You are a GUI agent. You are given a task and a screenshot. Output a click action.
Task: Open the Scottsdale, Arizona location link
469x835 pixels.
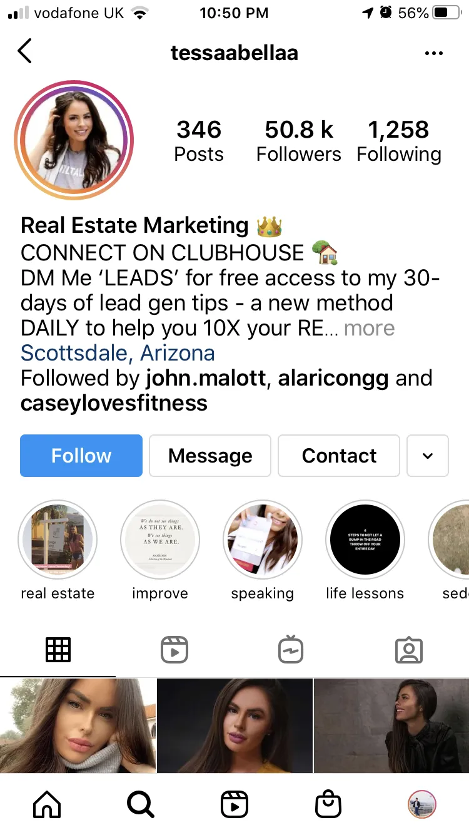(118, 353)
